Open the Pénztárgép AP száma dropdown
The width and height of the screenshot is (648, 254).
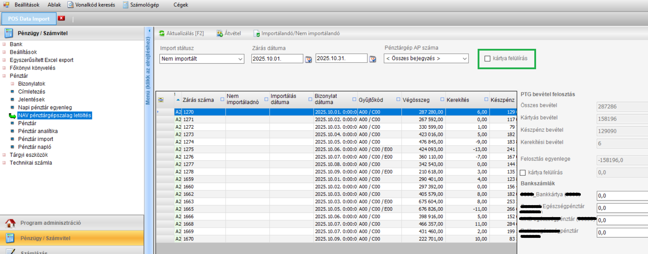pyautogui.click(x=465, y=59)
